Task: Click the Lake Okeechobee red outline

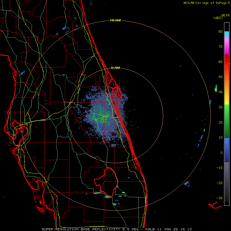Action: (x=106, y=182)
